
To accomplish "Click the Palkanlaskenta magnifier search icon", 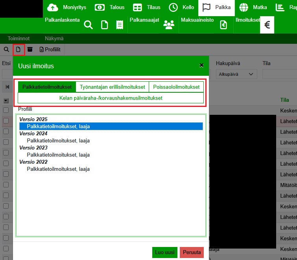I will 89,25.
